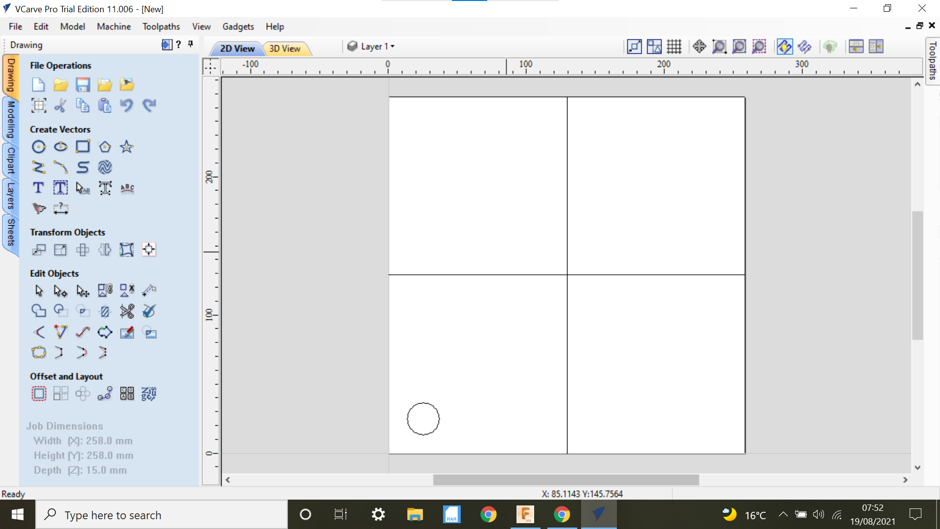
Task: Open the Create Text tool
Action: [x=39, y=188]
